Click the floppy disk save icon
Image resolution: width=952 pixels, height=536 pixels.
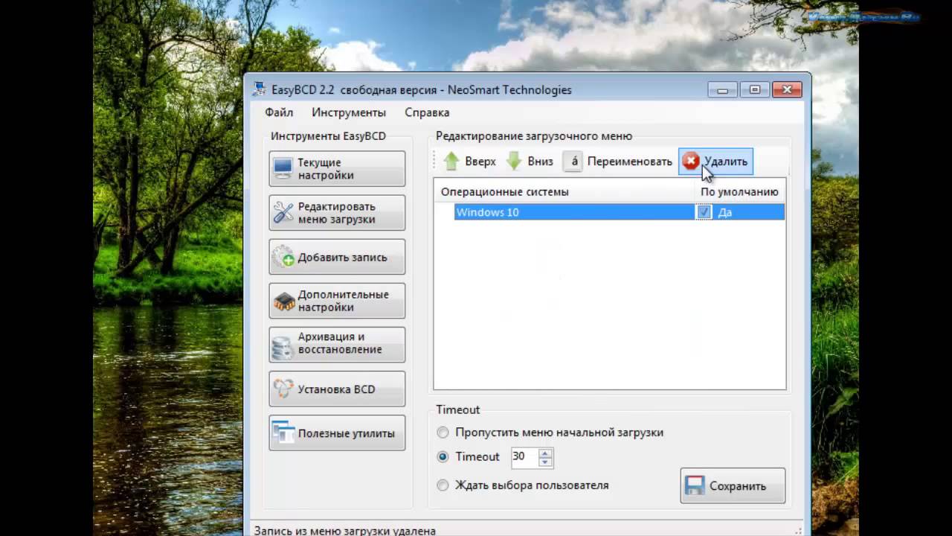[x=695, y=485]
